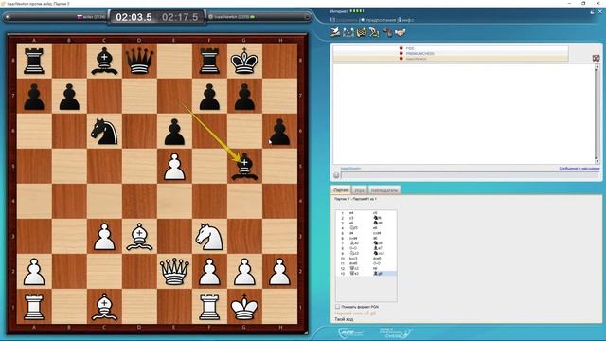This screenshot has width=606, height=341.
Task: Switch to the third (observers) tab
Action: tap(383, 190)
